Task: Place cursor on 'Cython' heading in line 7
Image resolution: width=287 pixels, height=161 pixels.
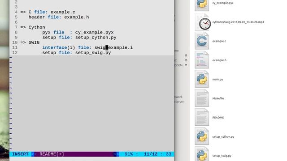Action: pos(37,27)
